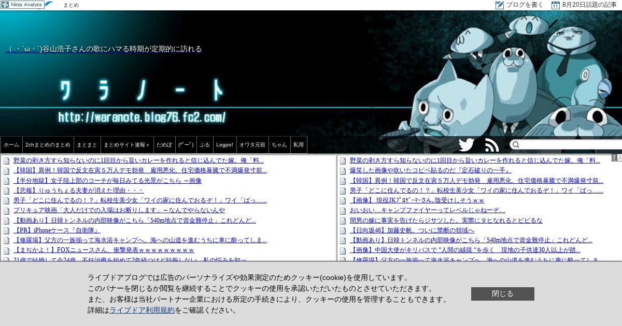Click the document icon beside 【PR】iPhoneケース in the left list
Image resolution: width=622 pixels, height=326 pixels.
point(7,230)
